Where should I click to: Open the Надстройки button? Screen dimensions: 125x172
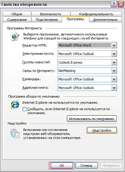(x=102, y=130)
